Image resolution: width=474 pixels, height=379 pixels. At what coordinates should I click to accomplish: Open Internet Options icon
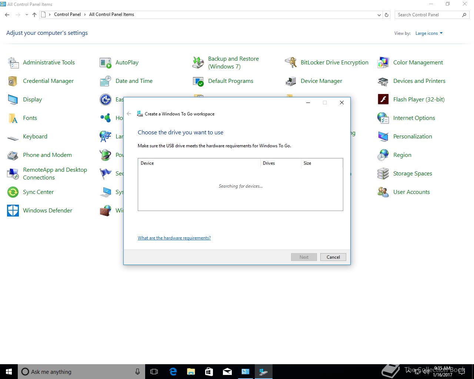click(383, 118)
